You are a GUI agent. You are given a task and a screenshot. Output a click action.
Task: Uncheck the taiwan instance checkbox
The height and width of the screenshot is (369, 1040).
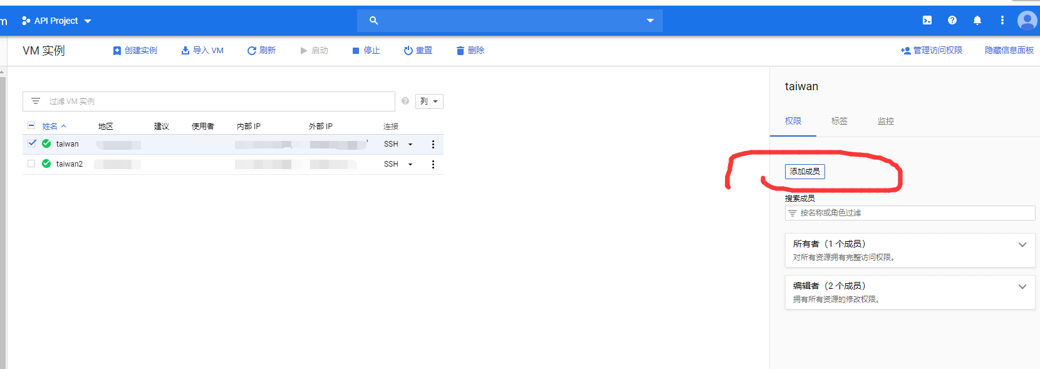tap(32, 143)
